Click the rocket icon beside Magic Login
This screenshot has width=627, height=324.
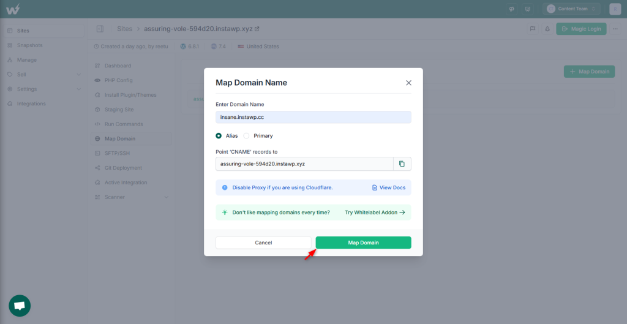pos(547,29)
